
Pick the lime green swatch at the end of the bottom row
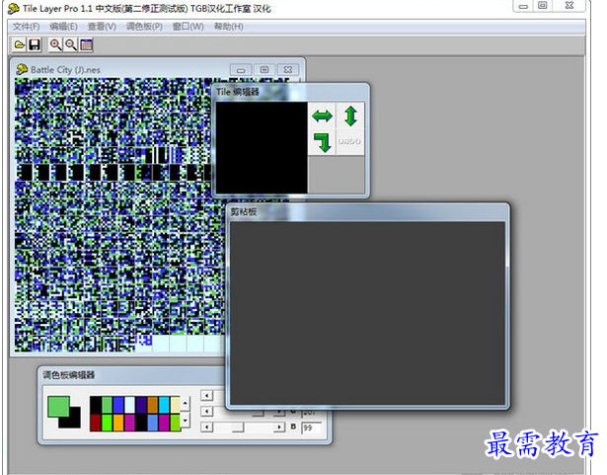[176, 423]
